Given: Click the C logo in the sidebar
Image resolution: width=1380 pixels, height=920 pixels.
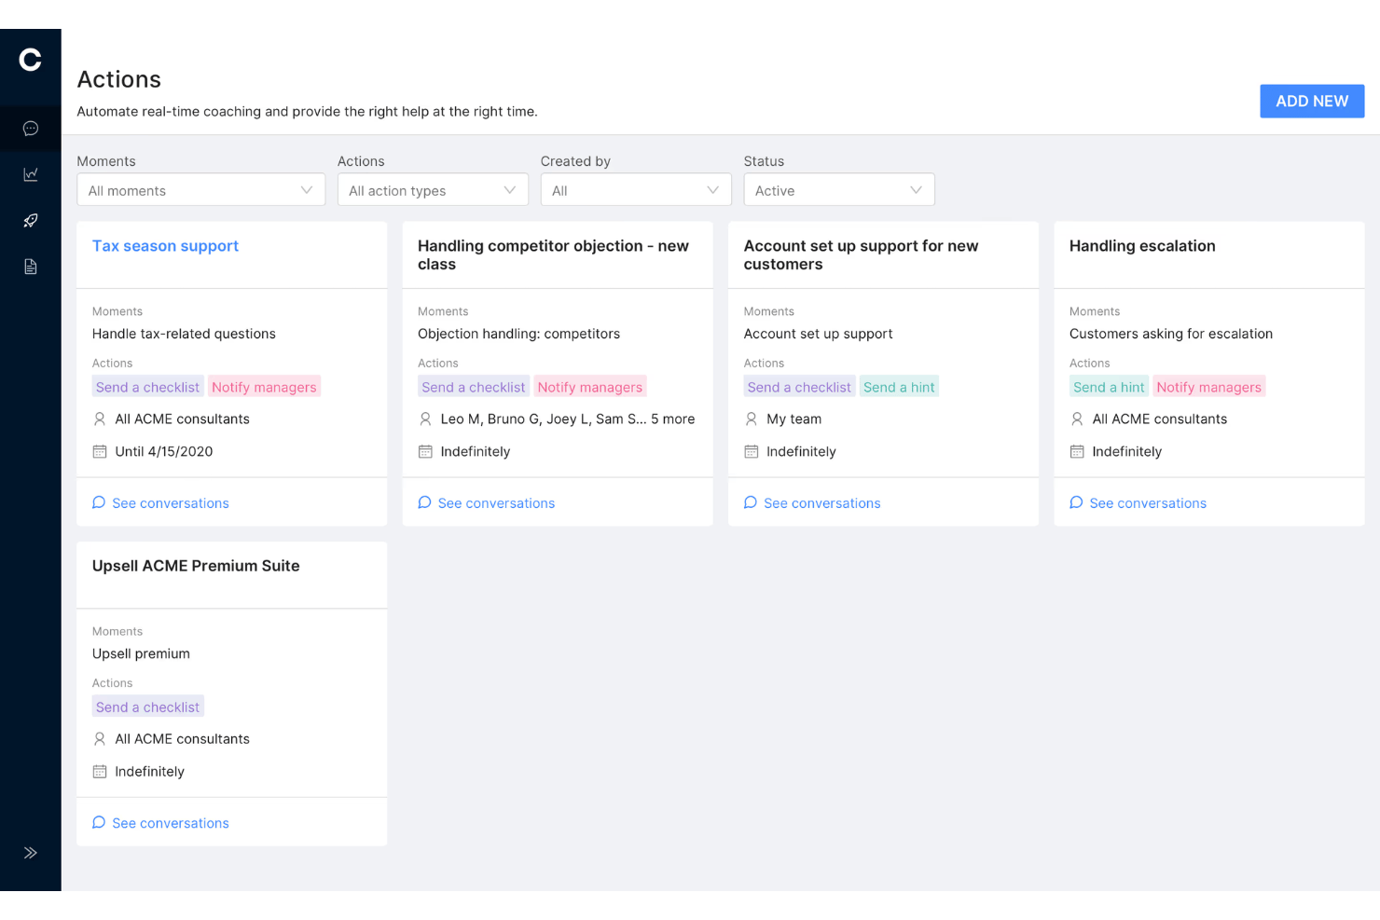Looking at the screenshot, I should [x=30, y=60].
